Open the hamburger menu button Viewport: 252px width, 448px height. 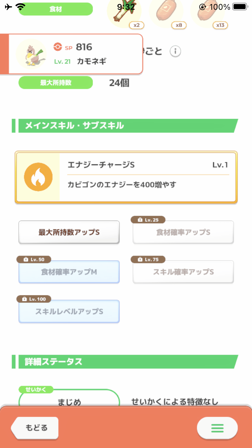pos(217,428)
